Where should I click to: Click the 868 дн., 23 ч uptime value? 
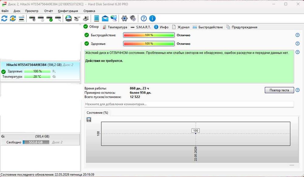[x=140, y=88]
